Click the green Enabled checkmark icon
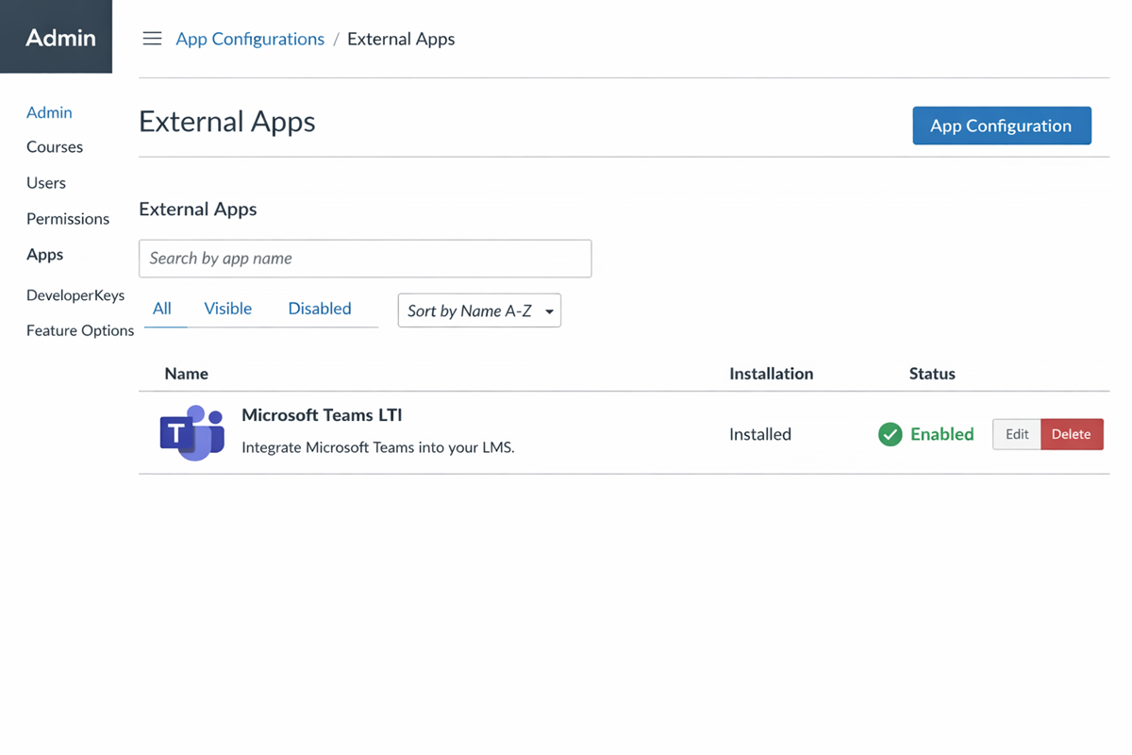 pos(890,434)
